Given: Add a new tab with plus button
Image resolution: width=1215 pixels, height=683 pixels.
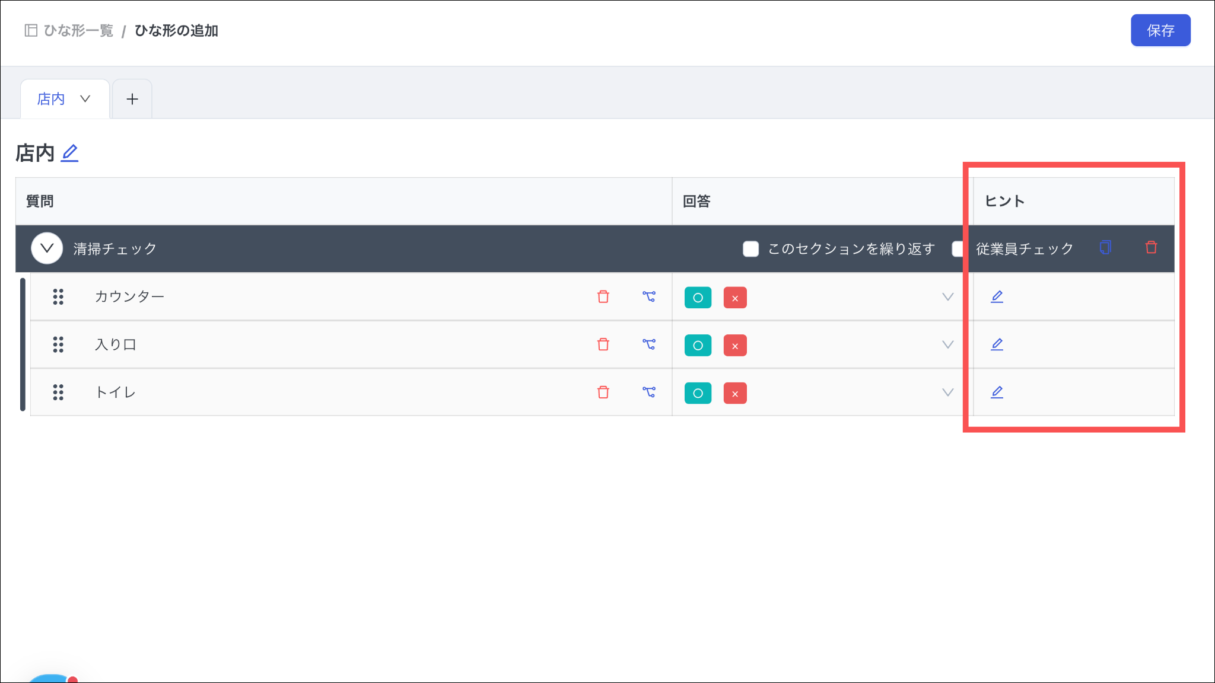Looking at the screenshot, I should 132,99.
